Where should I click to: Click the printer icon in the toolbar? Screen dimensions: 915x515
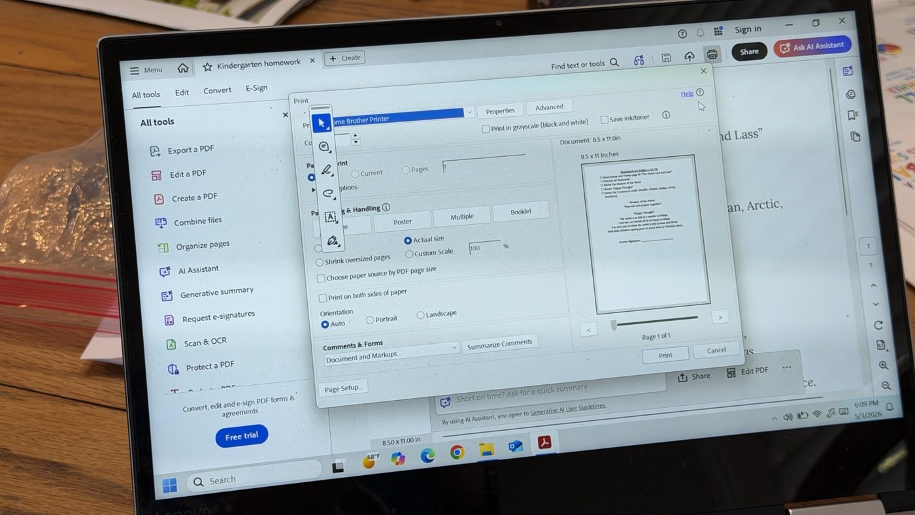click(712, 54)
